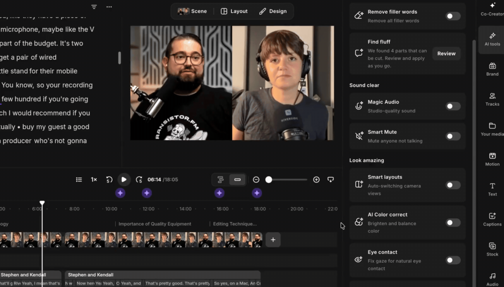This screenshot has height=287, width=504.
Task: Click the headphones guest's video frame
Action: 283,83
